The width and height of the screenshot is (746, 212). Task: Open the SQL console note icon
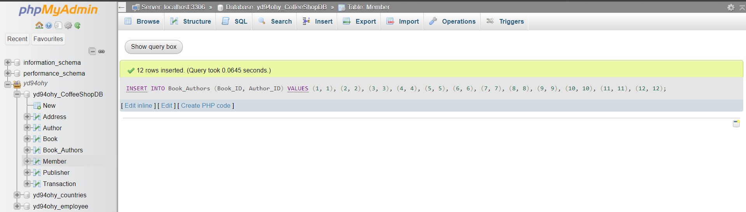(x=736, y=124)
